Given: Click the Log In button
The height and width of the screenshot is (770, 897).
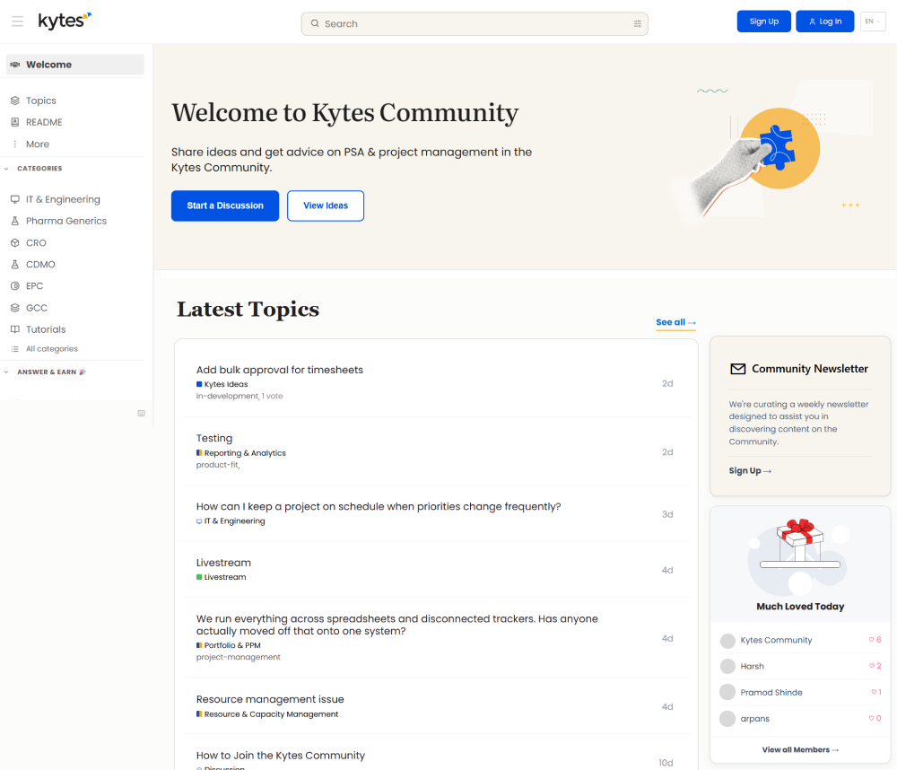Looking at the screenshot, I should [x=825, y=22].
